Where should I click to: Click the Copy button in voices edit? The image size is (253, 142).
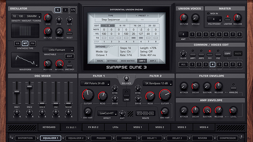[x=228, y=54]
